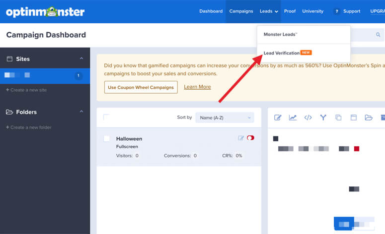Click the move to folder icon
385x234 pixels.
click(x=369, y=117)
